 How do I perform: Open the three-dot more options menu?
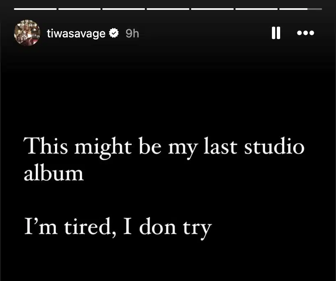point(306,33)
